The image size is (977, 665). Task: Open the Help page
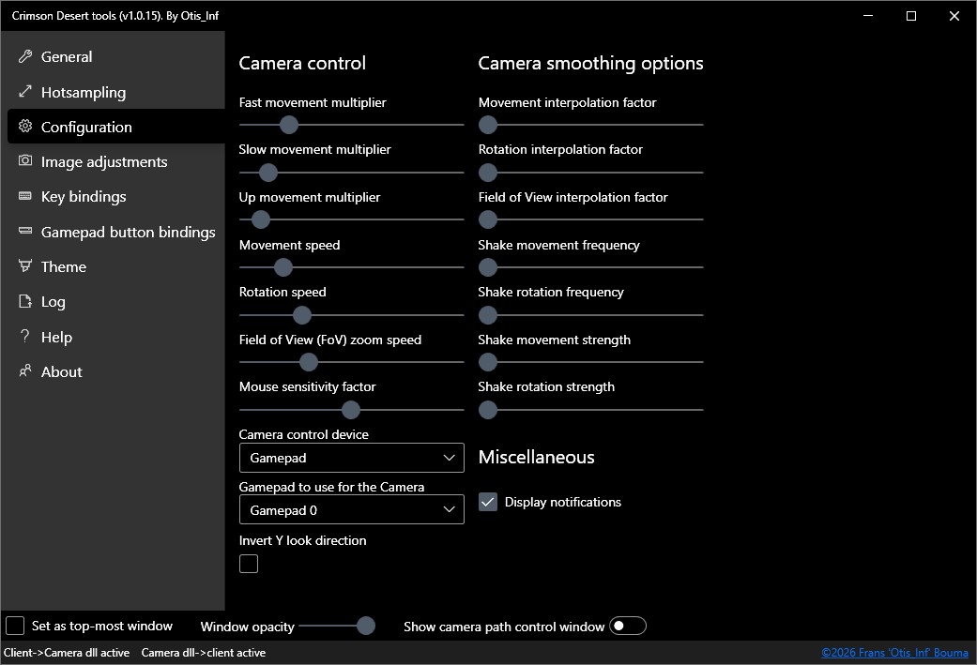(x=115, y=337)
